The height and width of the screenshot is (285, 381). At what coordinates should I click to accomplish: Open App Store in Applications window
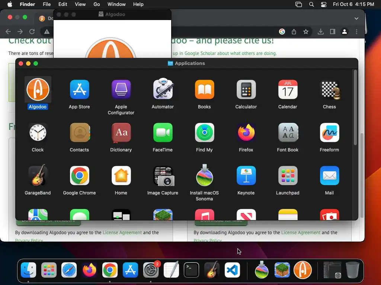80,89
